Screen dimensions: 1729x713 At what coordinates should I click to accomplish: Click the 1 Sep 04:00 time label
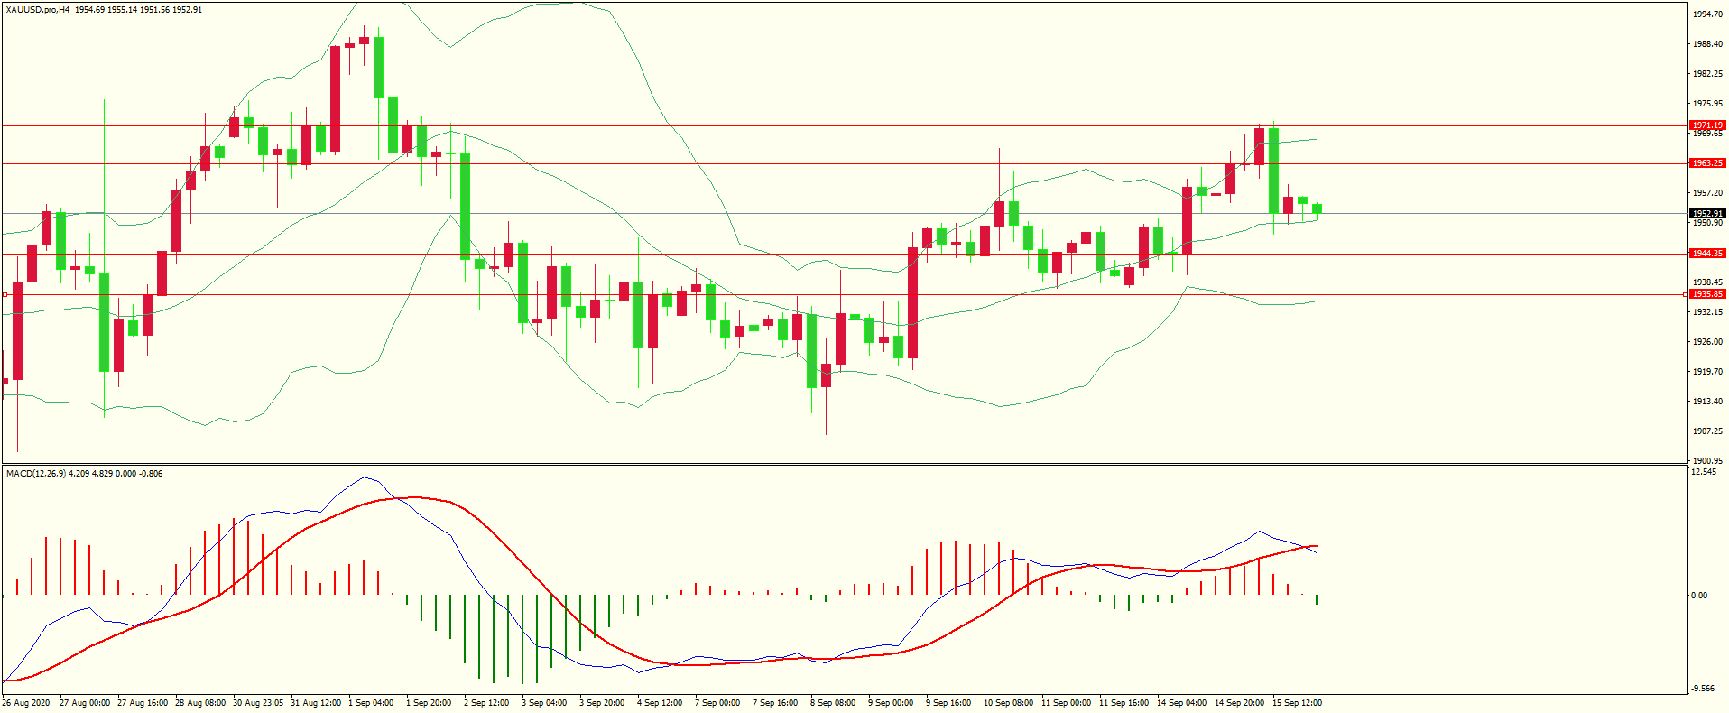(371, 703)
